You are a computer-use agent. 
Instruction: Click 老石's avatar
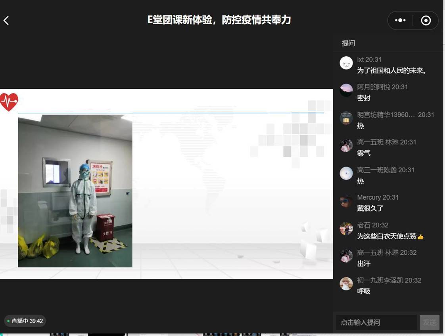click(x=346, y=229)
